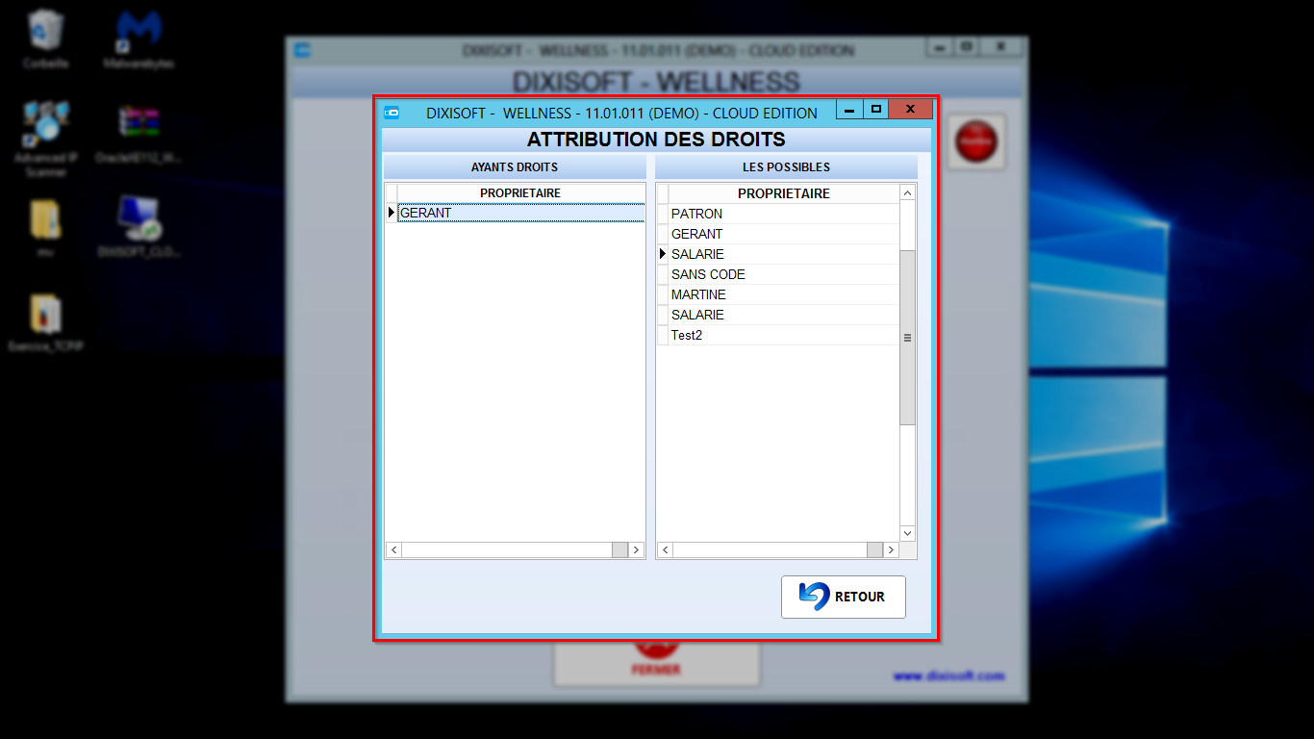Click the row indicator arrow beside SALARIE

[662, 254]
